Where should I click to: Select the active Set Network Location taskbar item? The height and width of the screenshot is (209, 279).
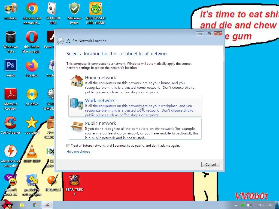pyautogui.click(x=47, y=205)
